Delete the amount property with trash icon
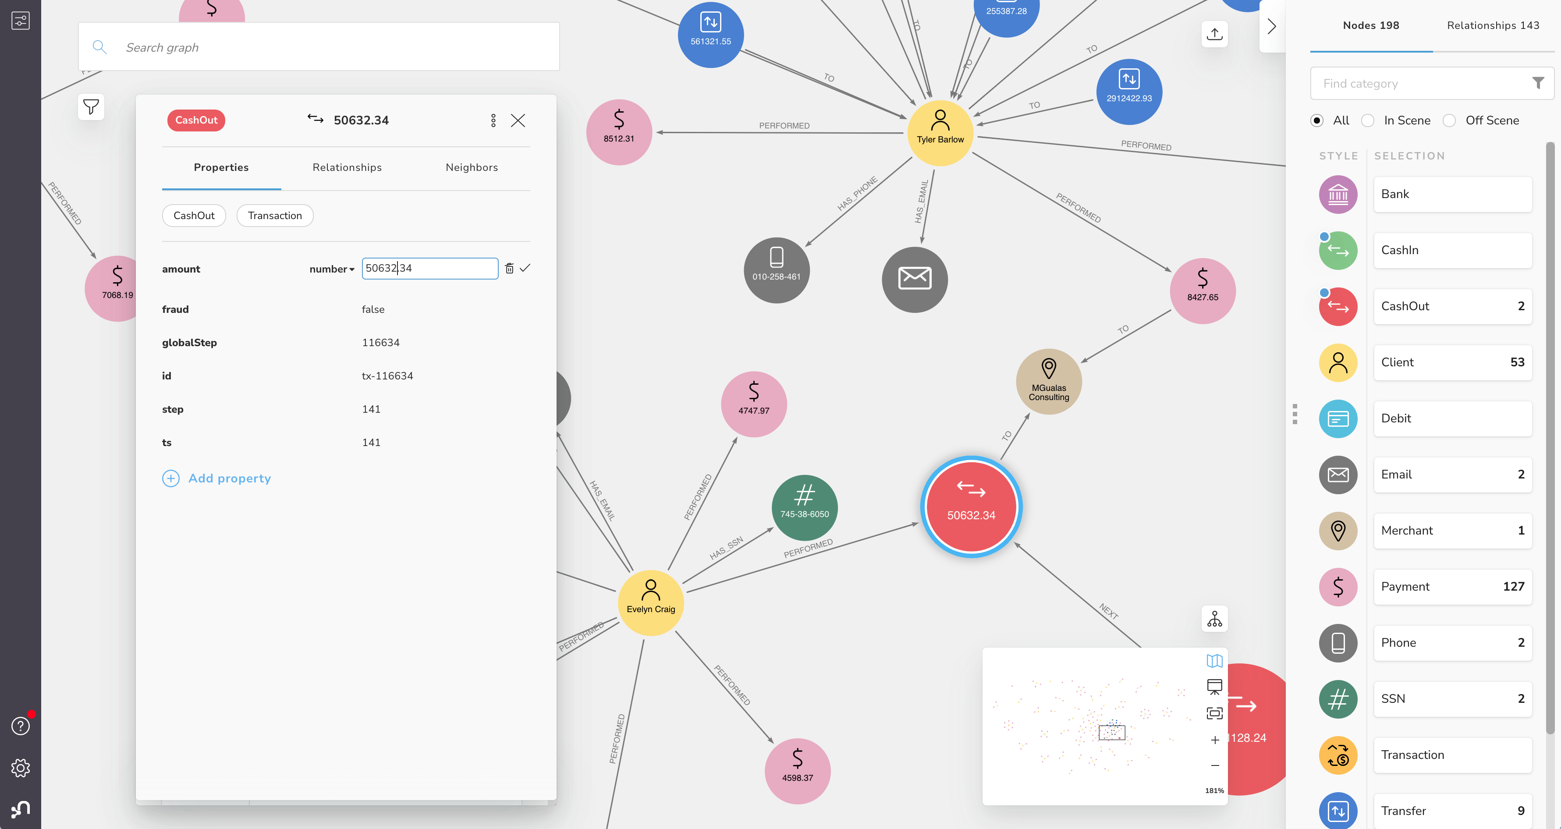Screen dimensions: 1561x829 tap(509, 269)
